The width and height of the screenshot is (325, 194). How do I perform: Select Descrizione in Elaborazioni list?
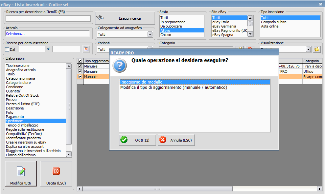(x=35, y=108)
